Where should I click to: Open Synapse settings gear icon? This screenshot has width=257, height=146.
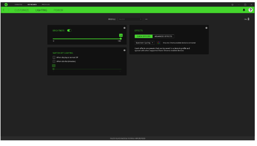[232, 5]
